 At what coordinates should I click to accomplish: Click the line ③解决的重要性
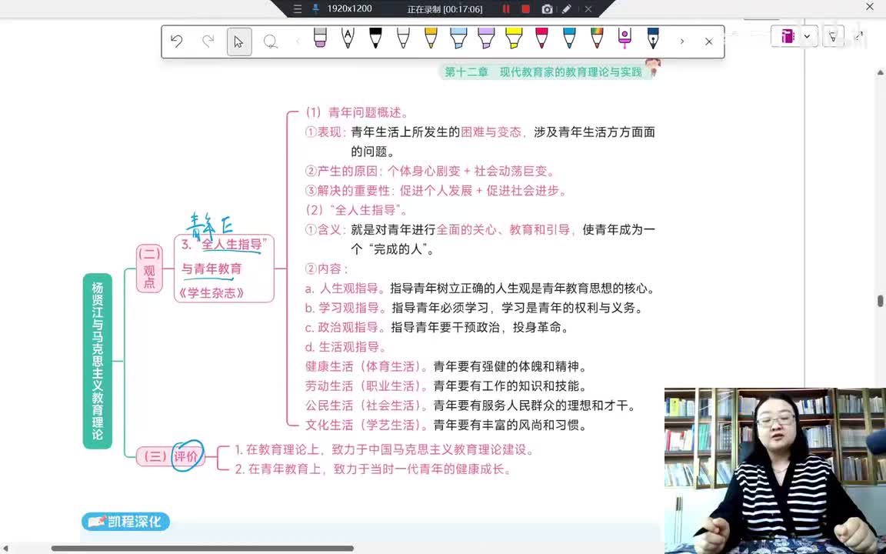pos(436,191)
